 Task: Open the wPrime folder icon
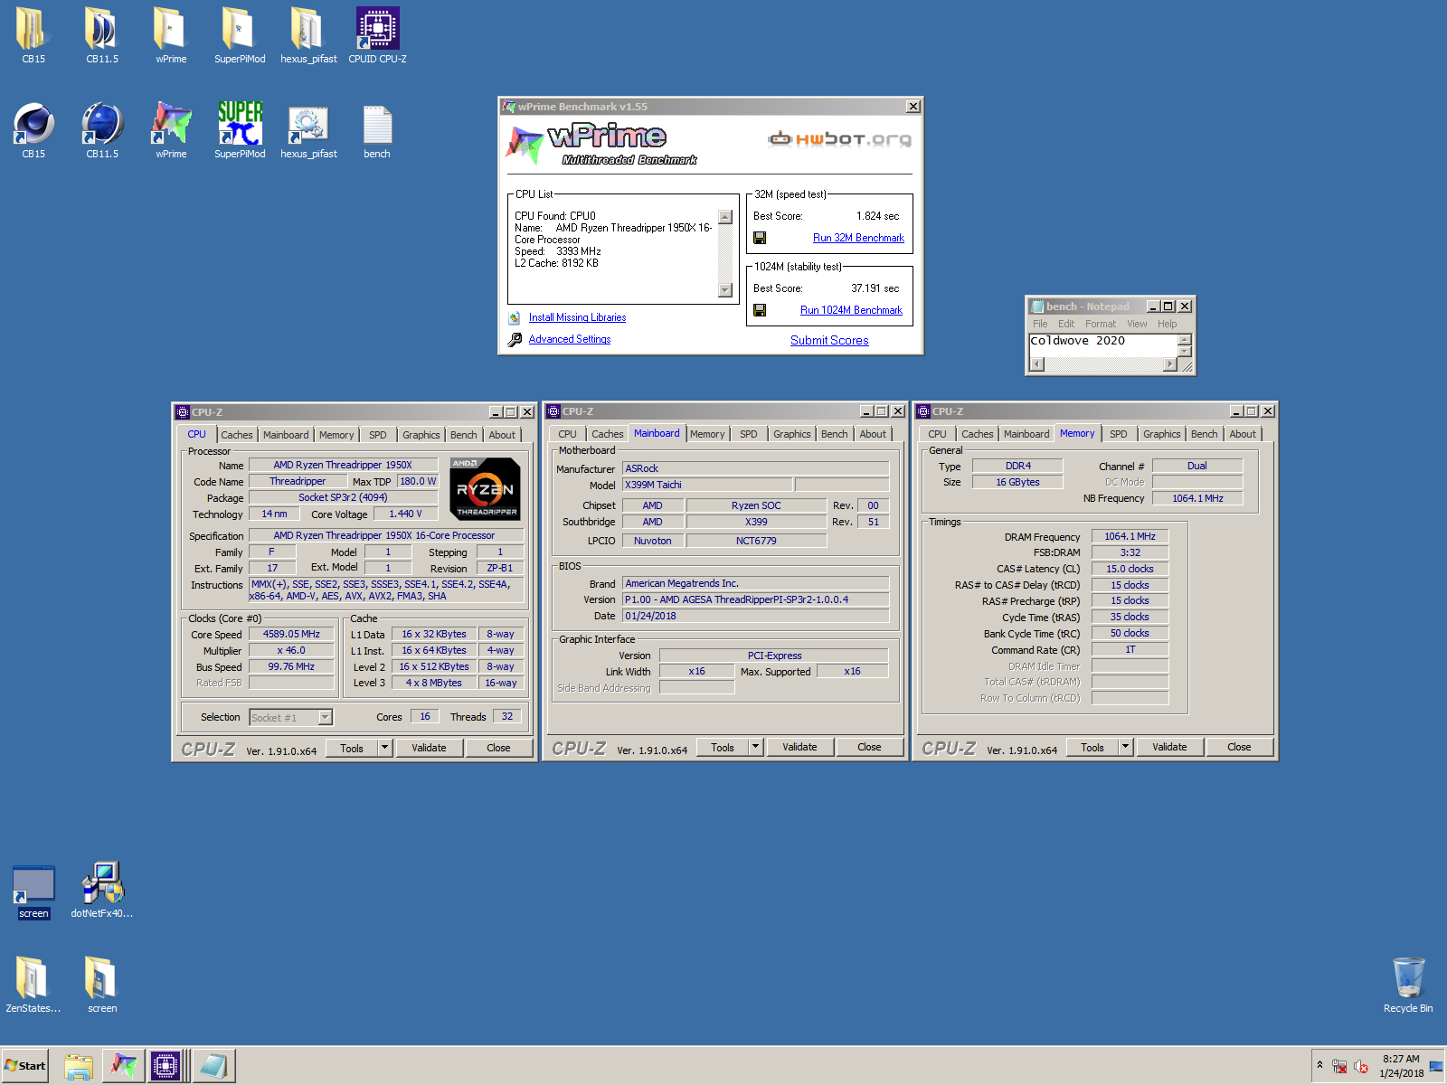(171, 36)
